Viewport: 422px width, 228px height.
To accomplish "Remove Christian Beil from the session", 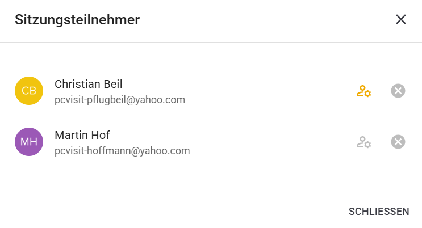I will pos(398,91).
